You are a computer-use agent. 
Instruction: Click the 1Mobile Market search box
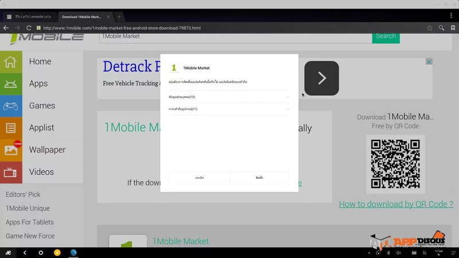pos(236,37)
